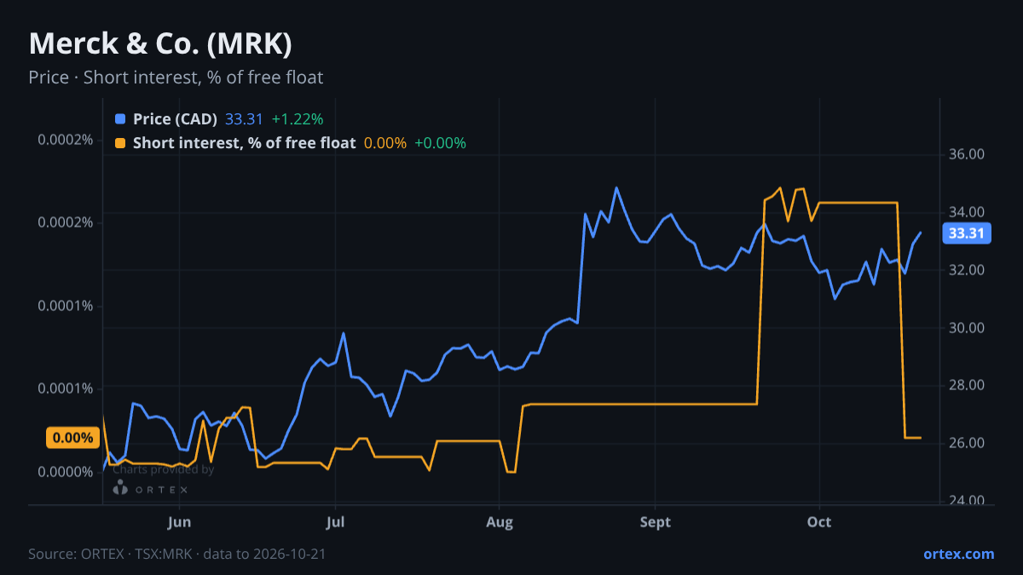Click the Sept x-axis label
This screenshot has height=575, width=1023.
pos(655,521)
